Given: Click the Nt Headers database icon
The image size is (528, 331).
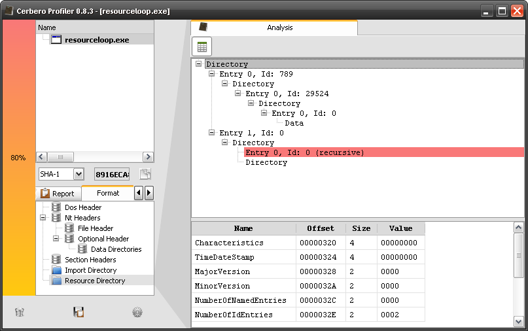Looking at the screenshot, I should point(56,218).
